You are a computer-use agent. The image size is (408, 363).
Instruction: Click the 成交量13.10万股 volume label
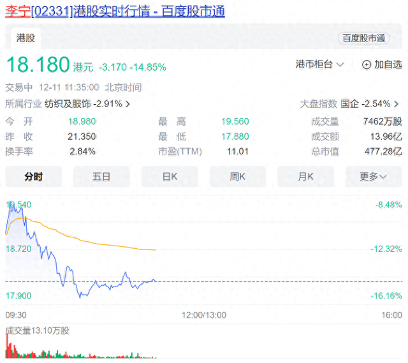pyautogui.click(x=37, y=330)
